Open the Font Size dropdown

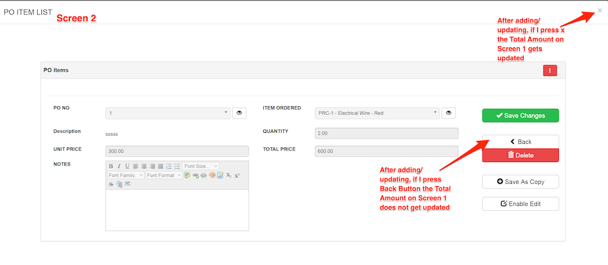click(201, 166)
